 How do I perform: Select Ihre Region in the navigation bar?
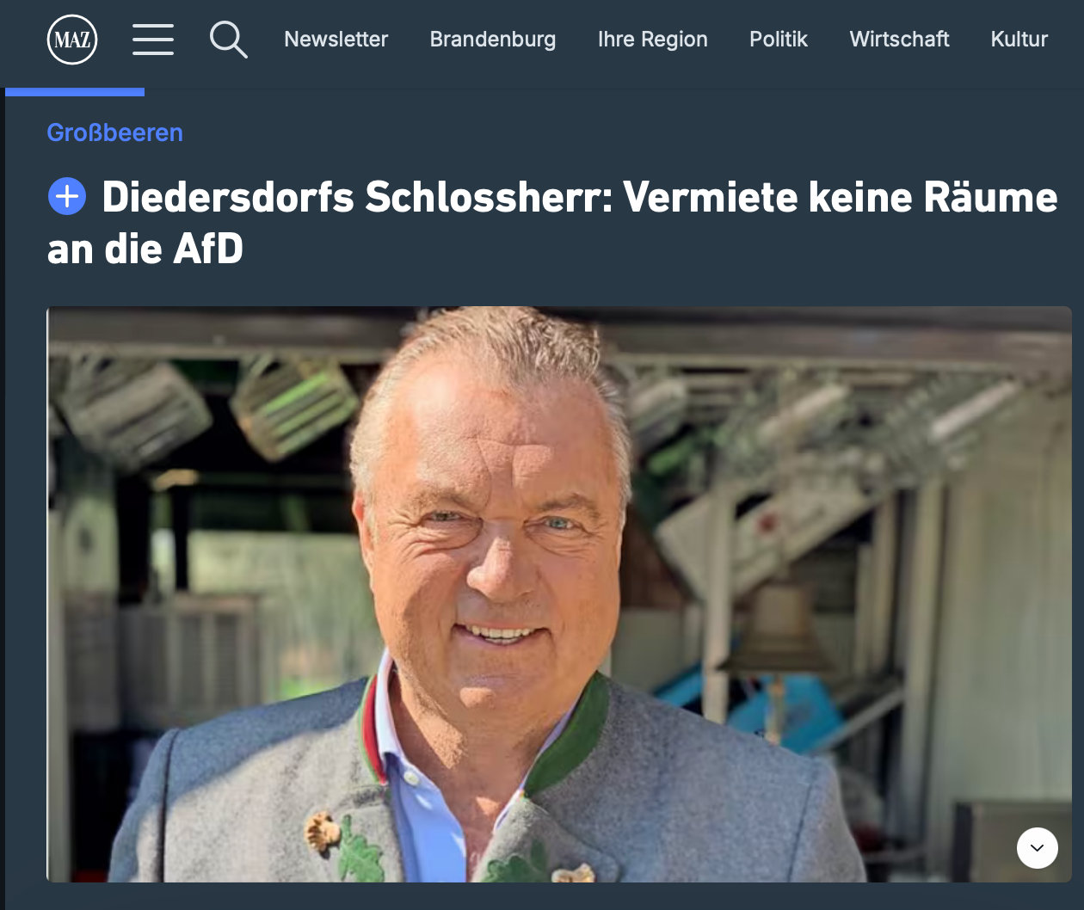(652, 40)
